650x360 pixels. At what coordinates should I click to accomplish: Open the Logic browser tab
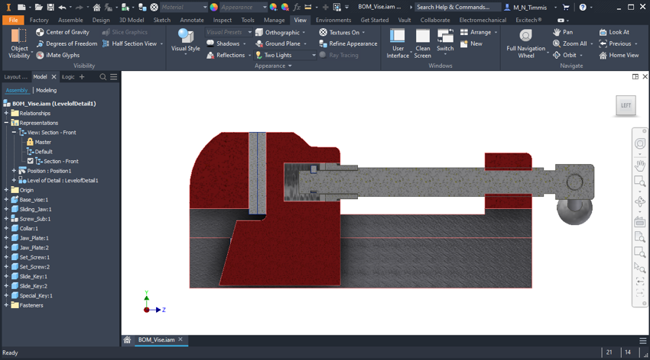pyautogui.click(x=68, y=77)
